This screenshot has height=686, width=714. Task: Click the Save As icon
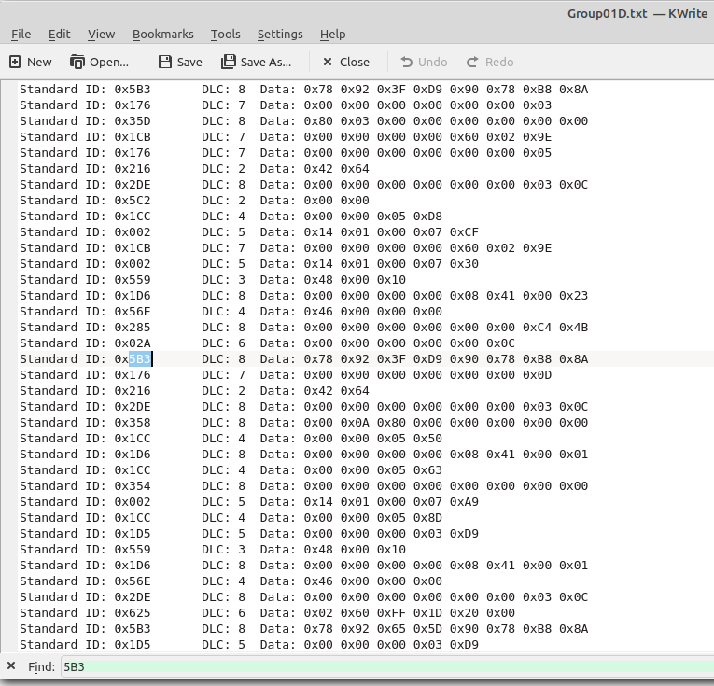228,62
